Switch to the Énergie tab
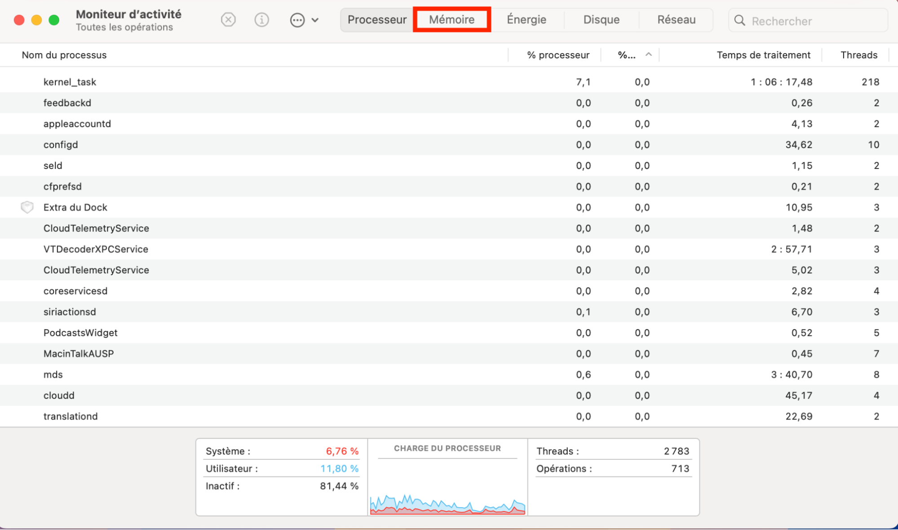 tap(526, 20)
